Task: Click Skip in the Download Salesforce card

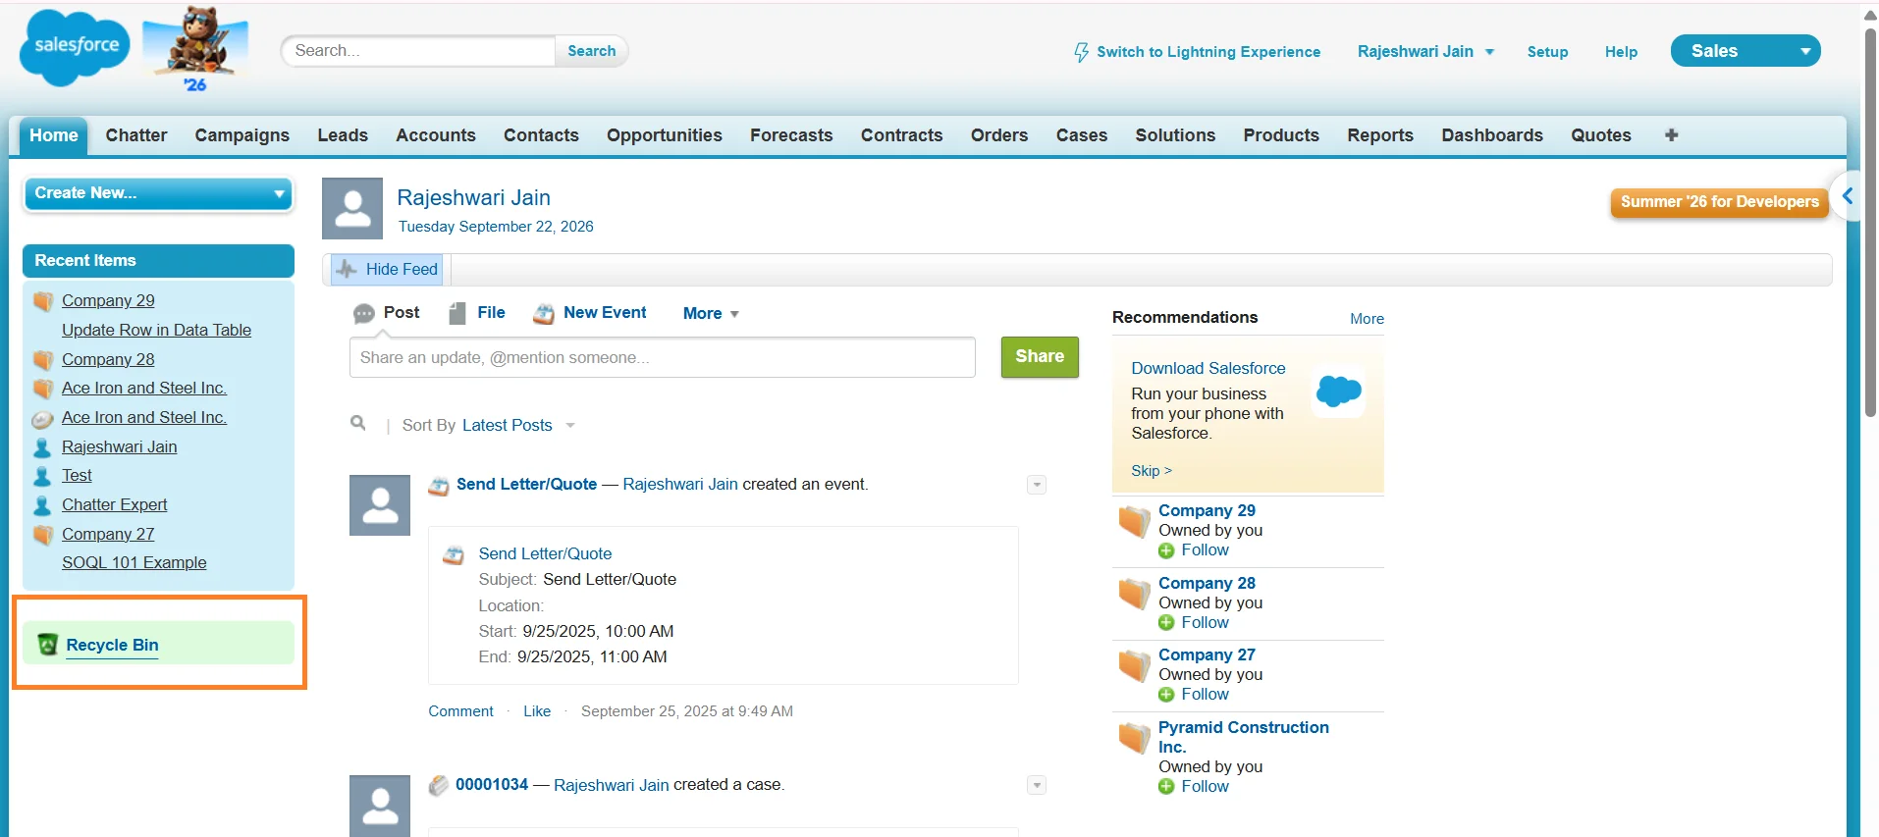Action: [x=1152, y=471]
